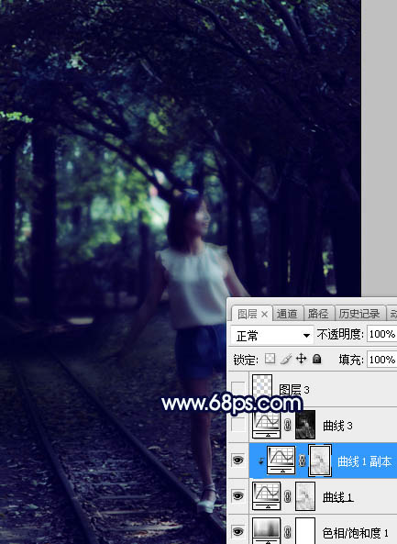Click the chain link icon on 曲线 3
This screenshot has width=397, height=544.
[x=287, y=425]
